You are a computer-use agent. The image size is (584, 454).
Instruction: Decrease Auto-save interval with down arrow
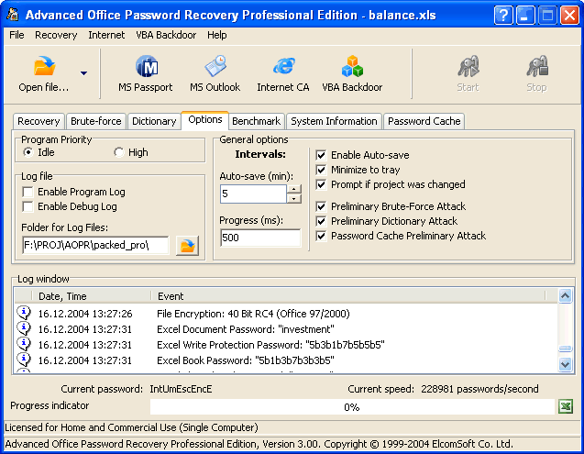click(294, 199)
